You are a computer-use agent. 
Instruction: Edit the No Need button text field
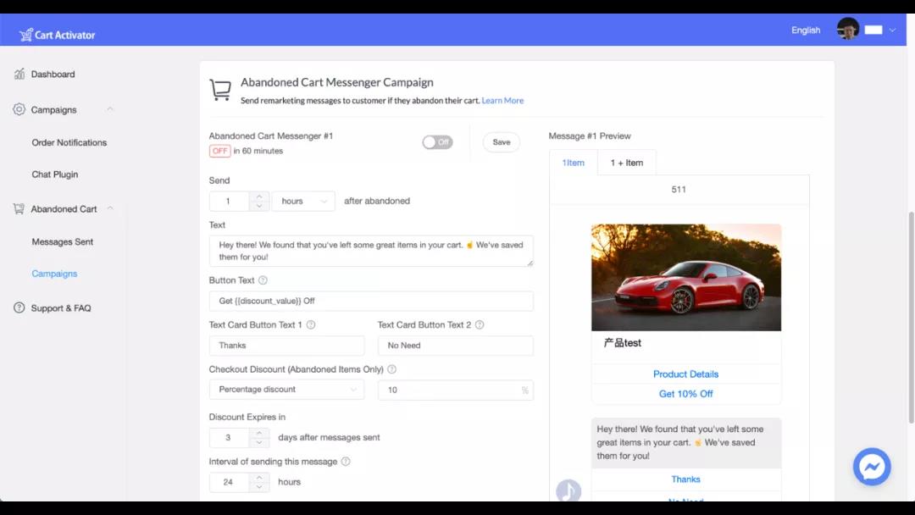[x=455, y=346]
